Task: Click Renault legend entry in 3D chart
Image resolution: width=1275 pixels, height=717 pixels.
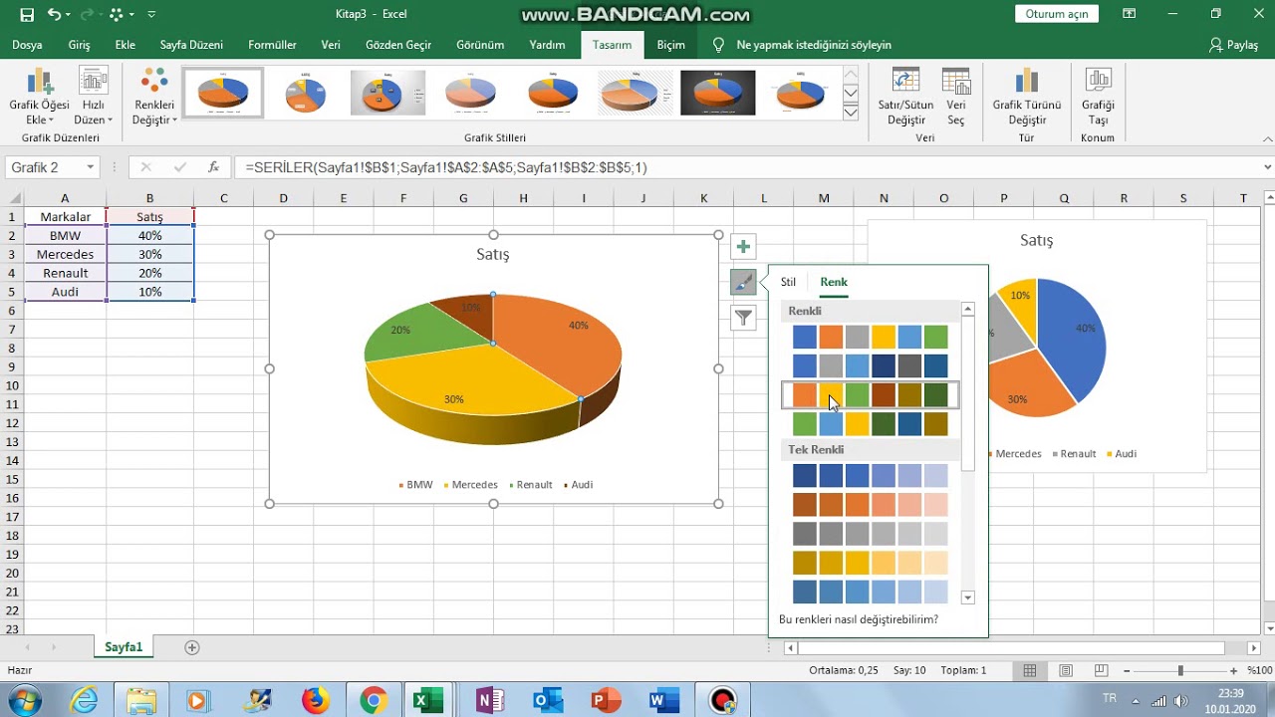Action: tap(531, 485)
